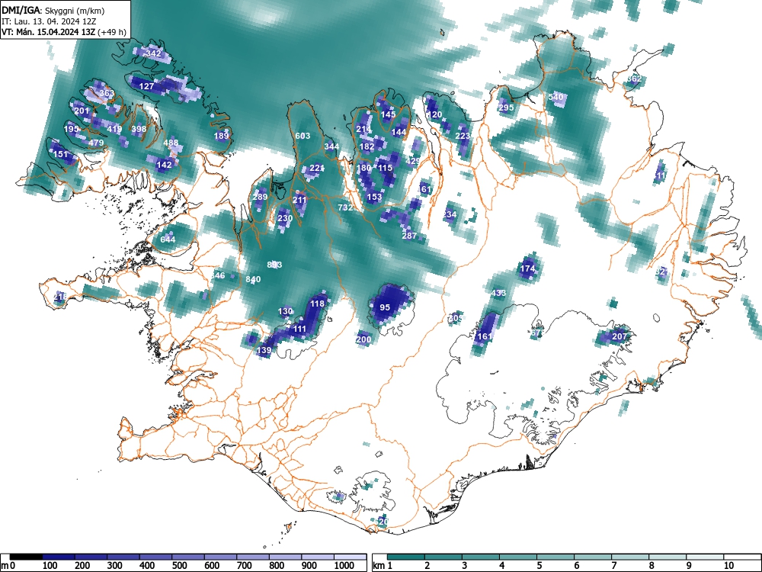This screenshot has height=572, width=762.
Task: Click the '5' label on the km scale
Action: [539, 565]
